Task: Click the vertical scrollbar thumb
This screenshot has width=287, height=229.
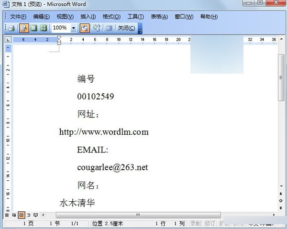Action: pyautogui.click(x=281, y=76)
